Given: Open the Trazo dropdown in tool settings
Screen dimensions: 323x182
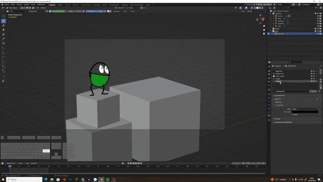Looking at the screenshot, I should 125,11.
